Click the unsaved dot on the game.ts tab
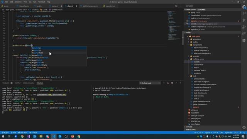Screen dimensions: 247x139 (x=61, y=6)
